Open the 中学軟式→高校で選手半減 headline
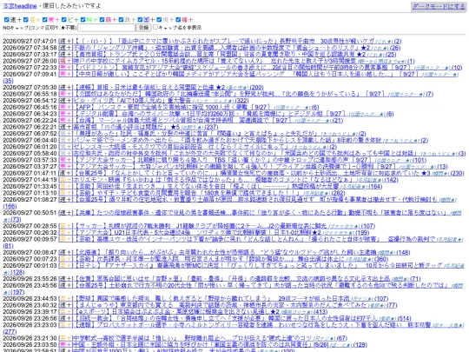The image size is (469, 352). click(x=192, y=337)
